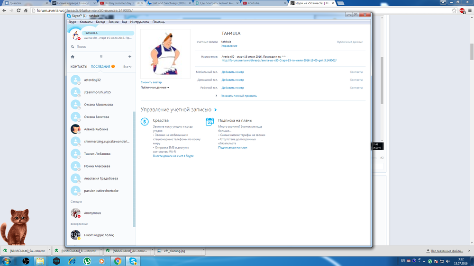Click the Средства dollar coin icon

[145, 122]
